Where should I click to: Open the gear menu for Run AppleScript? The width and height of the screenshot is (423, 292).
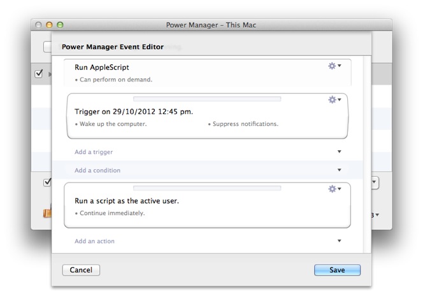point(334,66)
